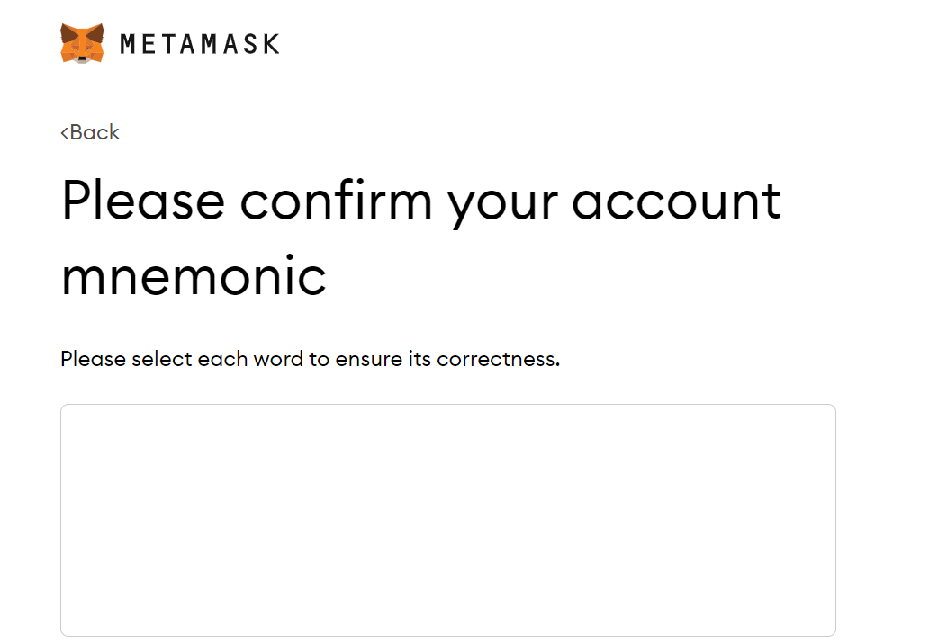Click the word "mnemonic" in the heading
The height and width of the screenshot is (644, 938).
coord(194,275)
